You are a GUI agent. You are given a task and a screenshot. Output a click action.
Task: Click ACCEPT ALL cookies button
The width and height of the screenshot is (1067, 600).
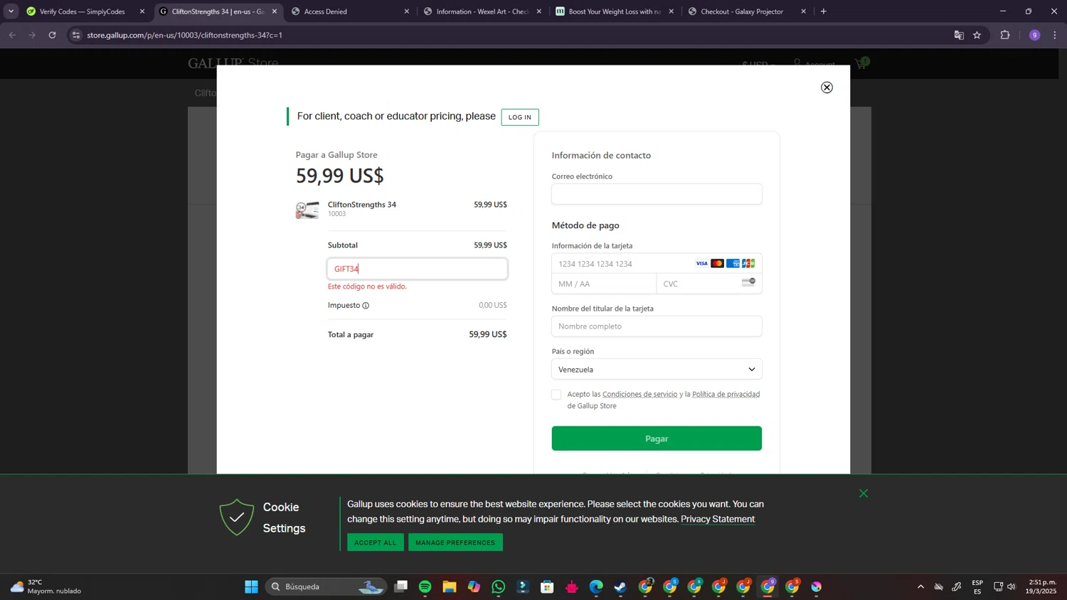coord(376,542)
